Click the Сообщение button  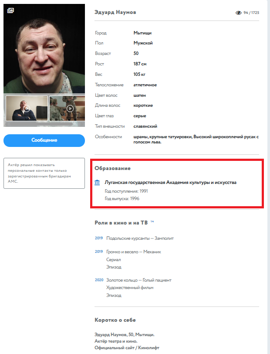pos(44,140)
